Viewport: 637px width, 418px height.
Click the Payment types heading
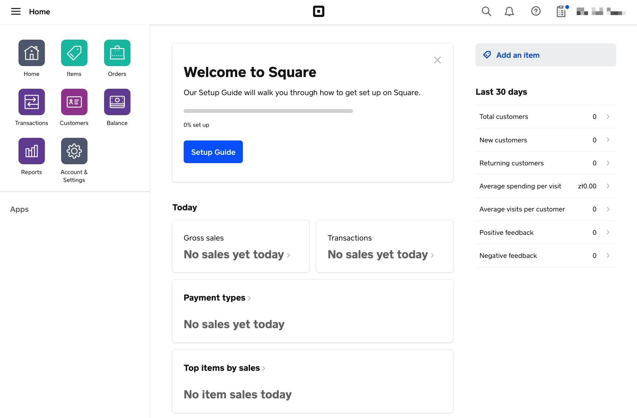(214, 298)
